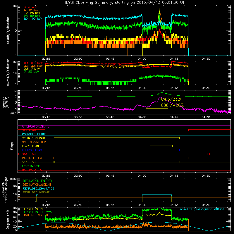Screen dimensions: 234x234
Task: Click the SAA_FLAG bump near 04:30
Action: click(208, 154)
